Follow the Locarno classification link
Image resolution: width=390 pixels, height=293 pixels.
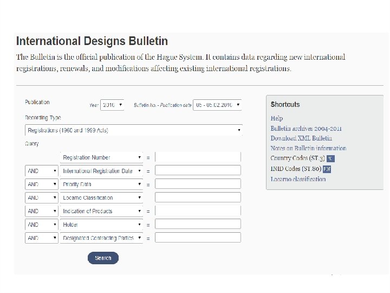(x=298, y=179)
